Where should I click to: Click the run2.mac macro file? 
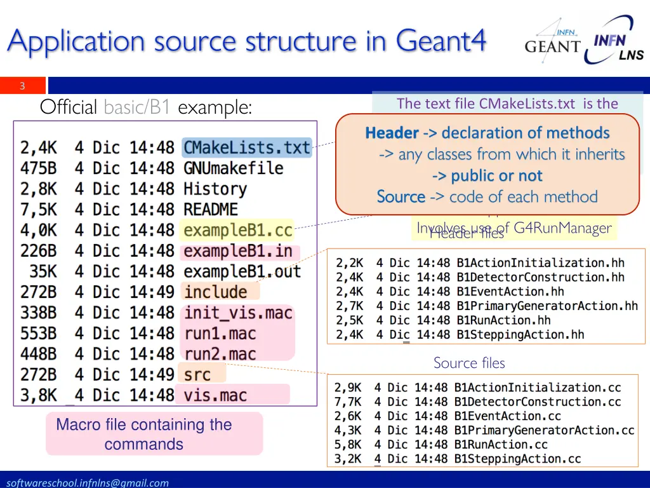(x=220, y=354)
